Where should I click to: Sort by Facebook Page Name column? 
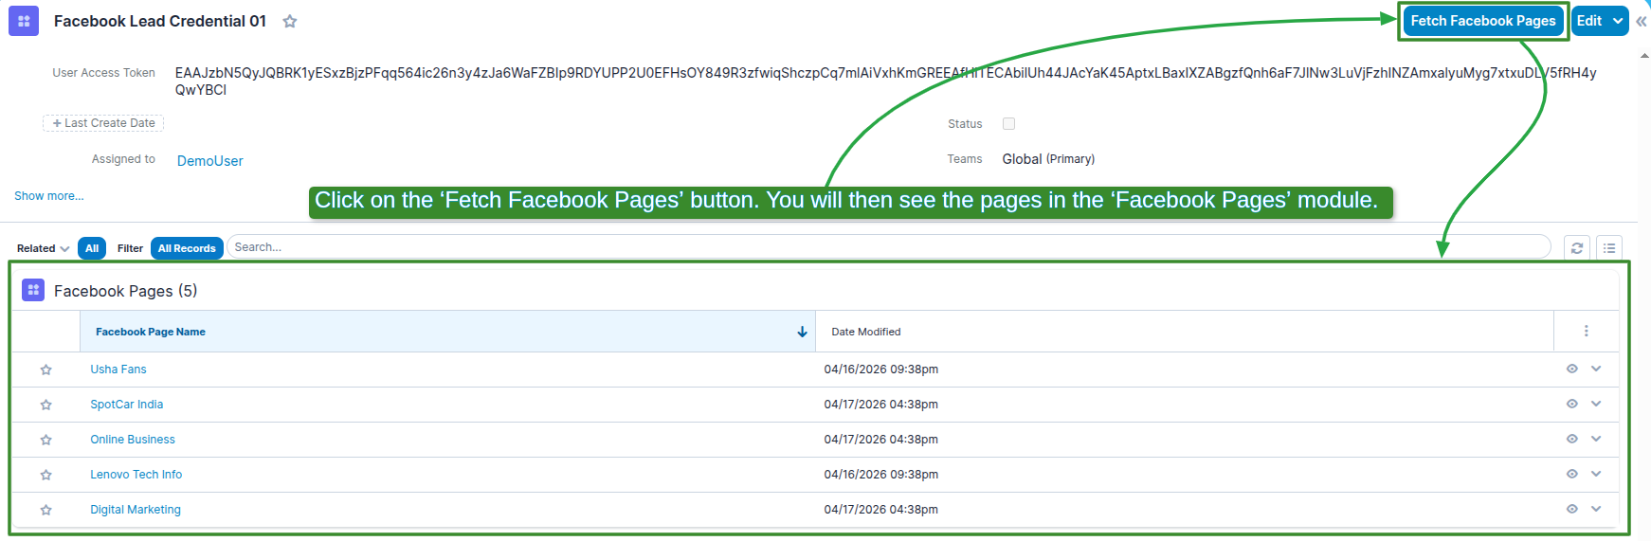click(x=151, y=332)
